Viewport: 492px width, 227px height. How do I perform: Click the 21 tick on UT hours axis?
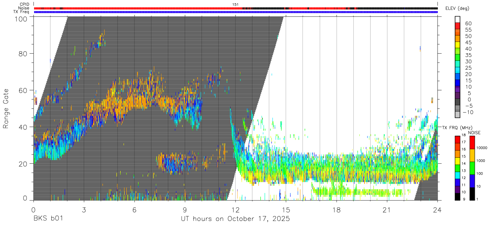coord(387,209)
